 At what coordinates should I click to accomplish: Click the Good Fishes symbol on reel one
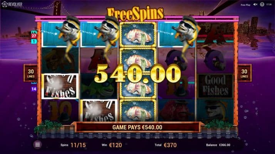(x=60, y=86)
